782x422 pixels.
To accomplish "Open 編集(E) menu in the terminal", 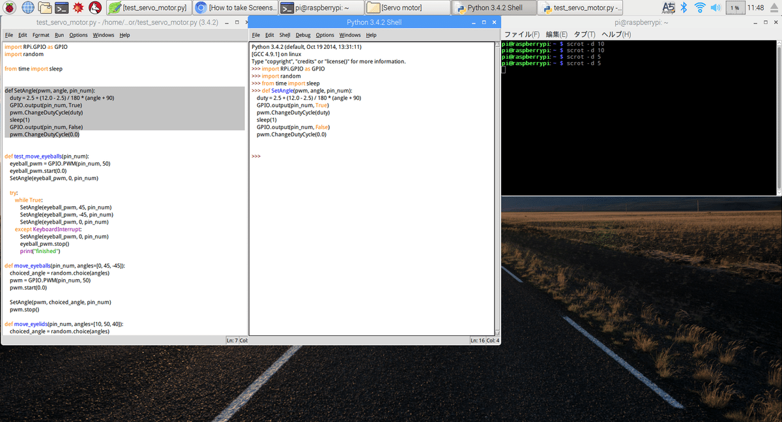I will point(556,34).
